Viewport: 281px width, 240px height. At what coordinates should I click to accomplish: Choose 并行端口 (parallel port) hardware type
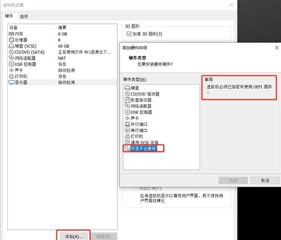(x=139, y=124)
